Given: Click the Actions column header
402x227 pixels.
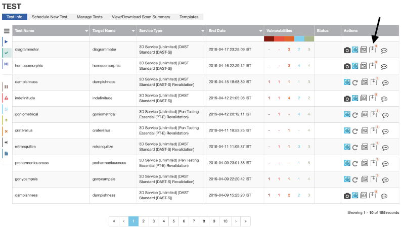Looking at the screenshot, I should (370, 30).
